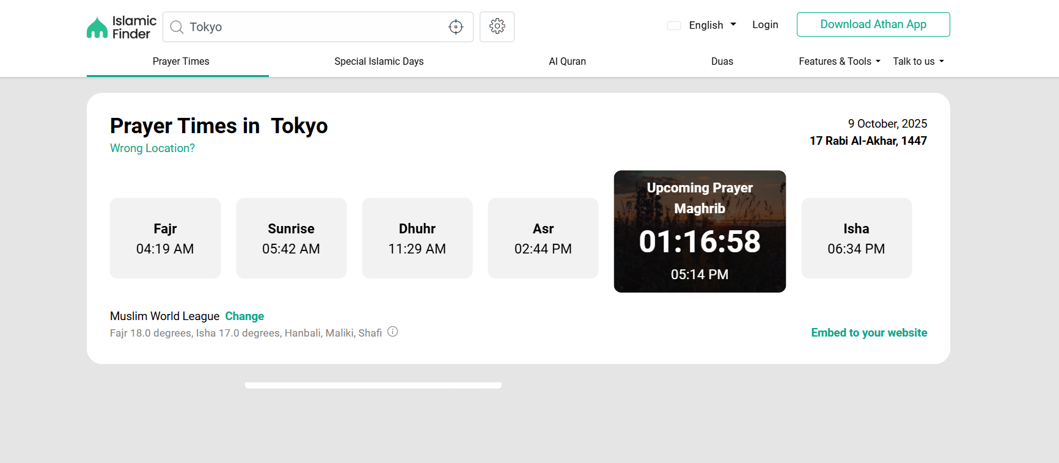Click the 9 October, 2025 date text

(x=887, y=124)
